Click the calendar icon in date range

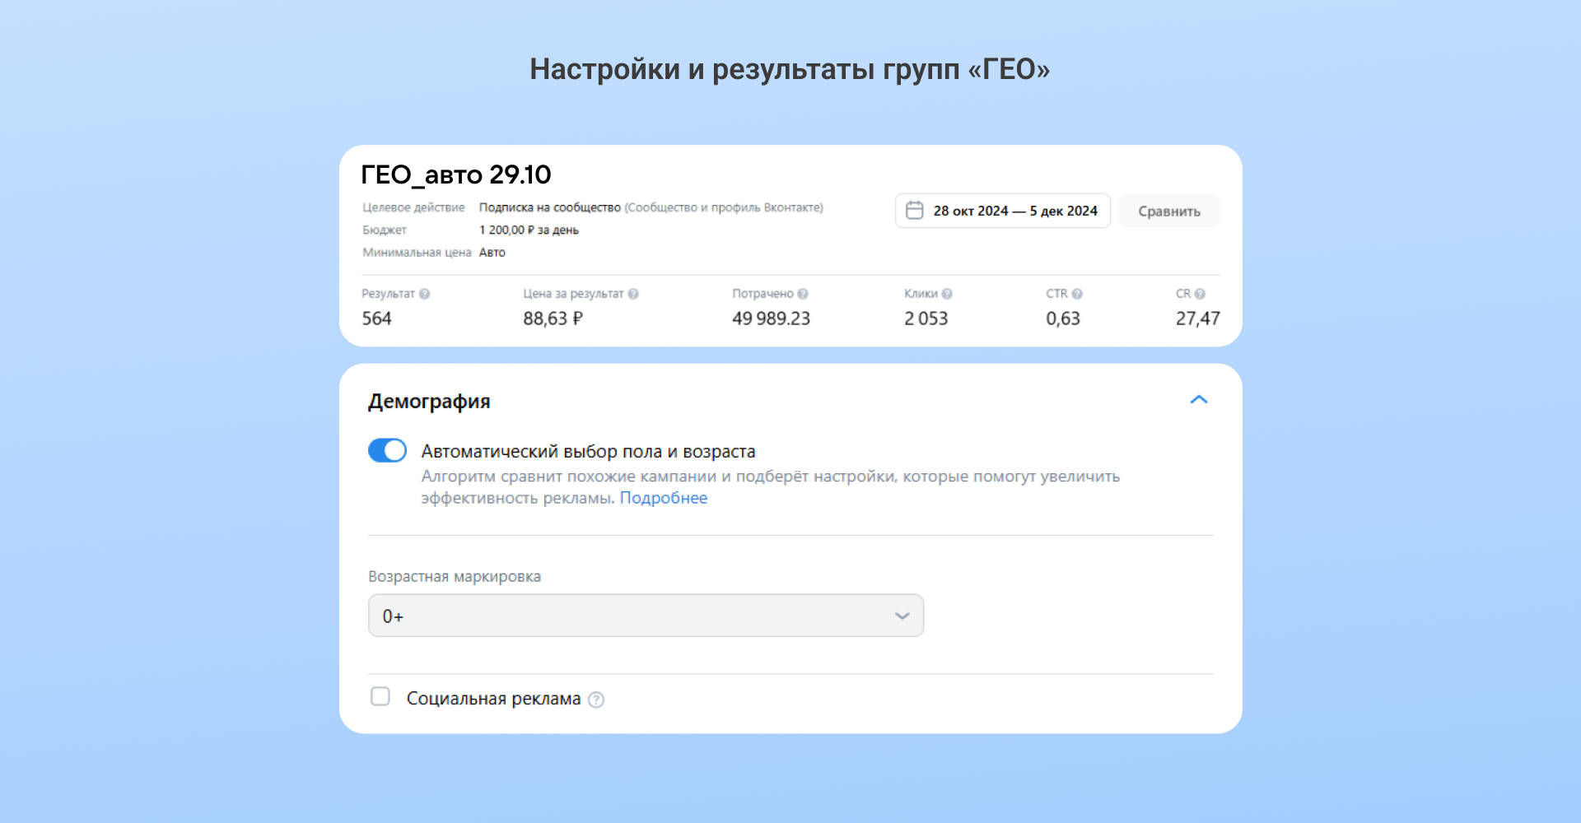914,211
